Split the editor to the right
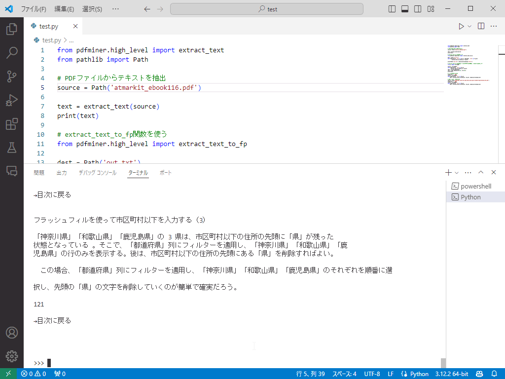505x379 pixels. click(x=481, y=26)
